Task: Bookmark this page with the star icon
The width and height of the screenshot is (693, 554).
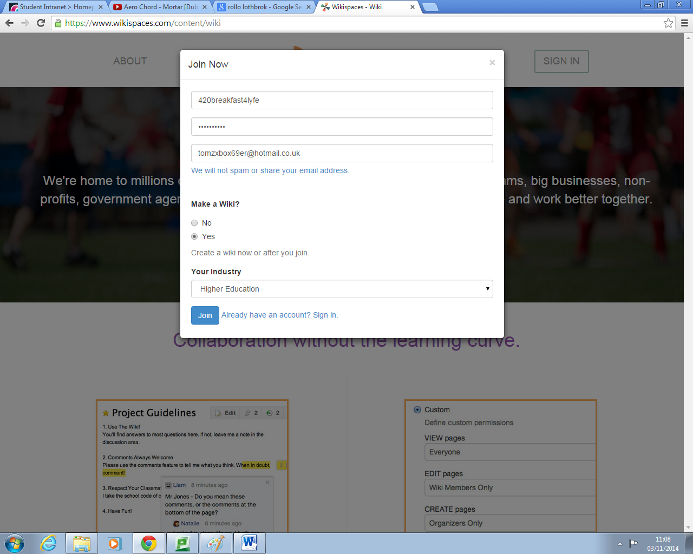Action: pos(669,23)
